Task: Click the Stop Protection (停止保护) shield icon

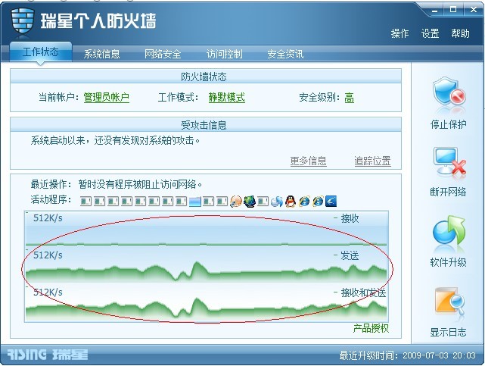Action: pos(449,93)
